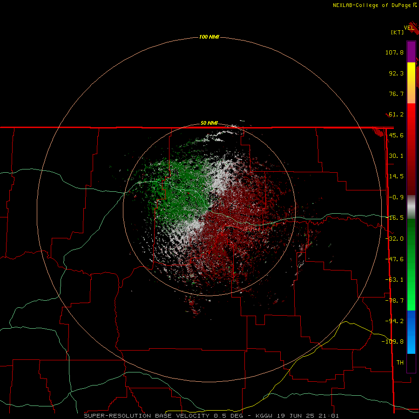This screenshot has width=419, height=419.
Task: Click the -47.6 velocity scale value
Action: pyautogui.click(x=394, y=259)
